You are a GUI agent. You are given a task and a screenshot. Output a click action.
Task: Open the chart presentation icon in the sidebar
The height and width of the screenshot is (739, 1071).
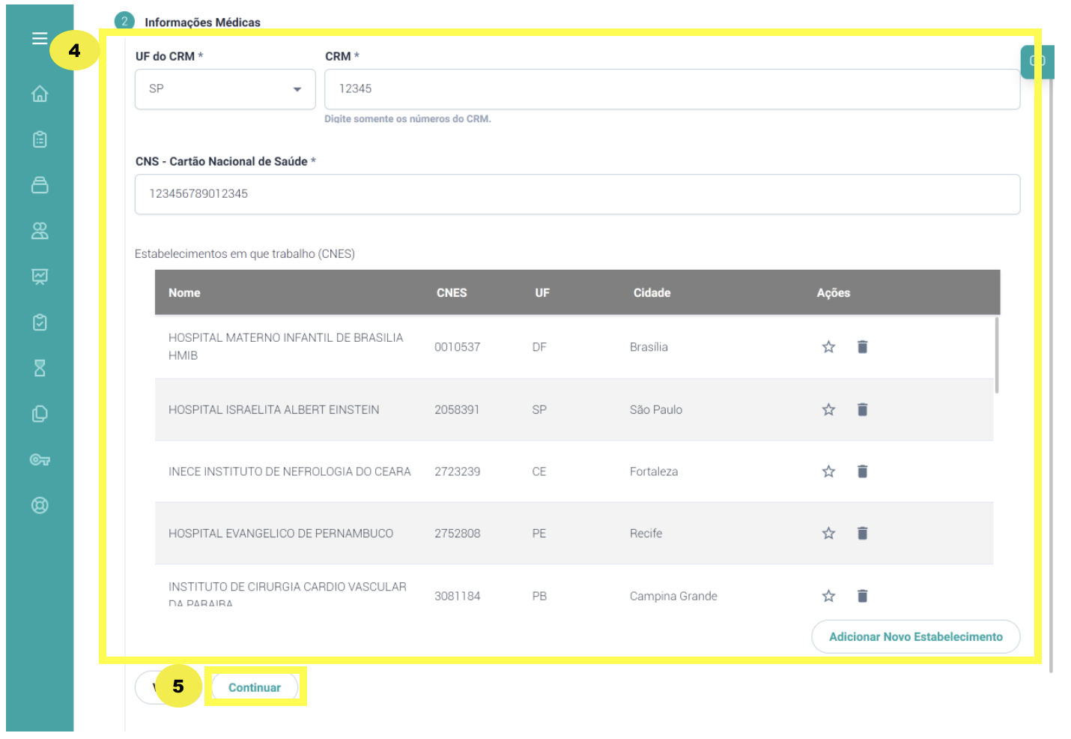pyautogui.click(x=40, y=277)
